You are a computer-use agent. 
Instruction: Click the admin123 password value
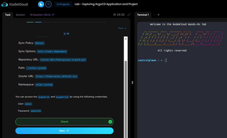click(36, 111)
